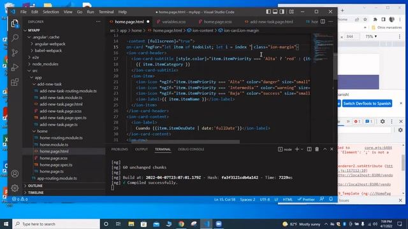Image resolution: width=408 pixels, height=229 pixels.
Task: Open the File menu
Action: click(x=24, y=12)
